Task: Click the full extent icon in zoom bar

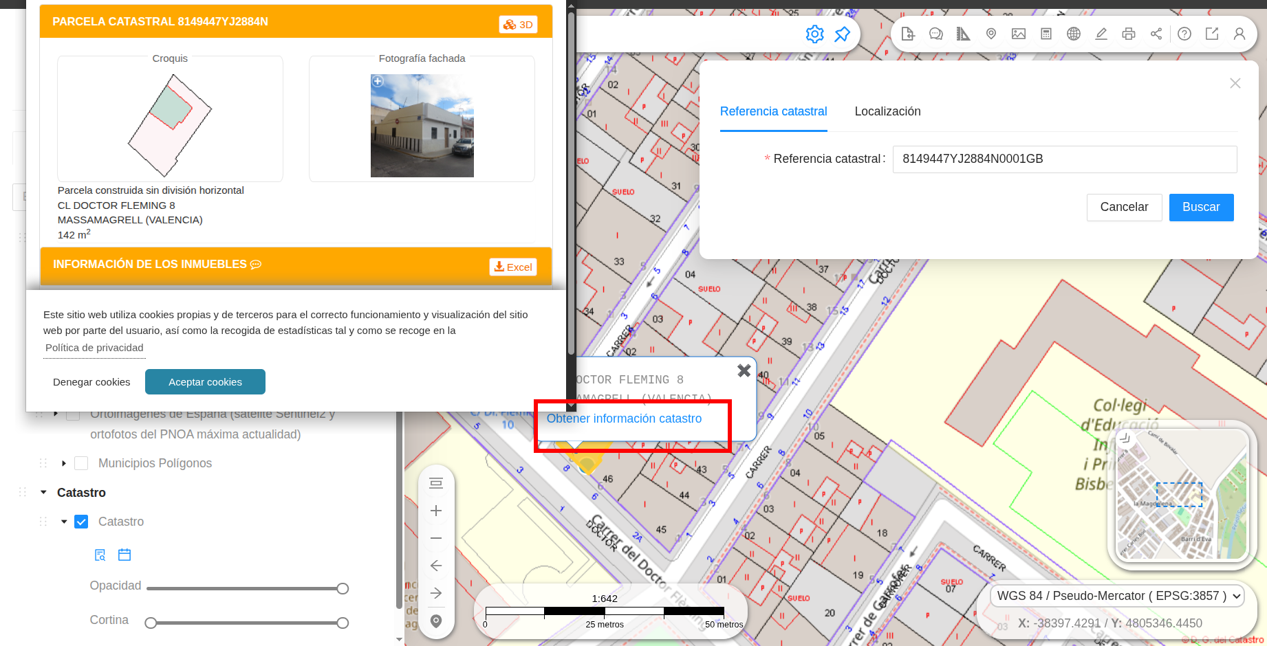Action: point(436,483)
